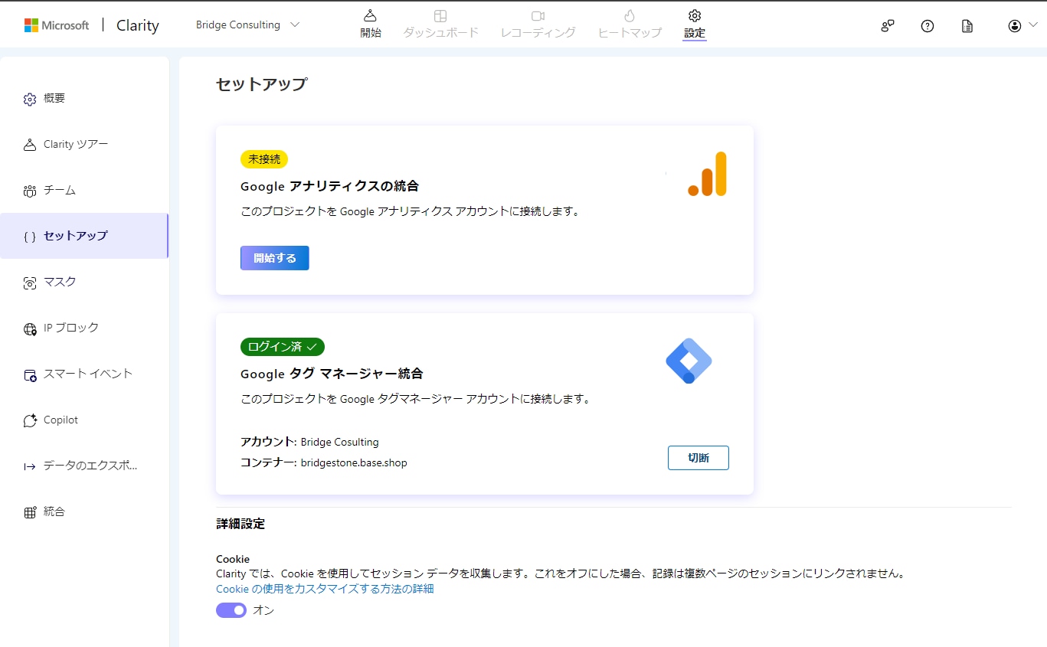Click the Clarity product name
Screen dimensions: 1047x647
[138, 25]
